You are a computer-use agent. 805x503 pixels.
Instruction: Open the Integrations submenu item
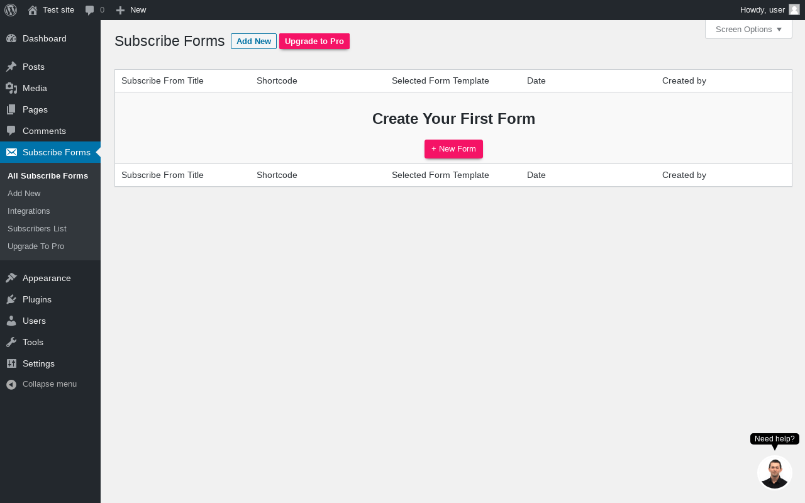click(29, 211)
